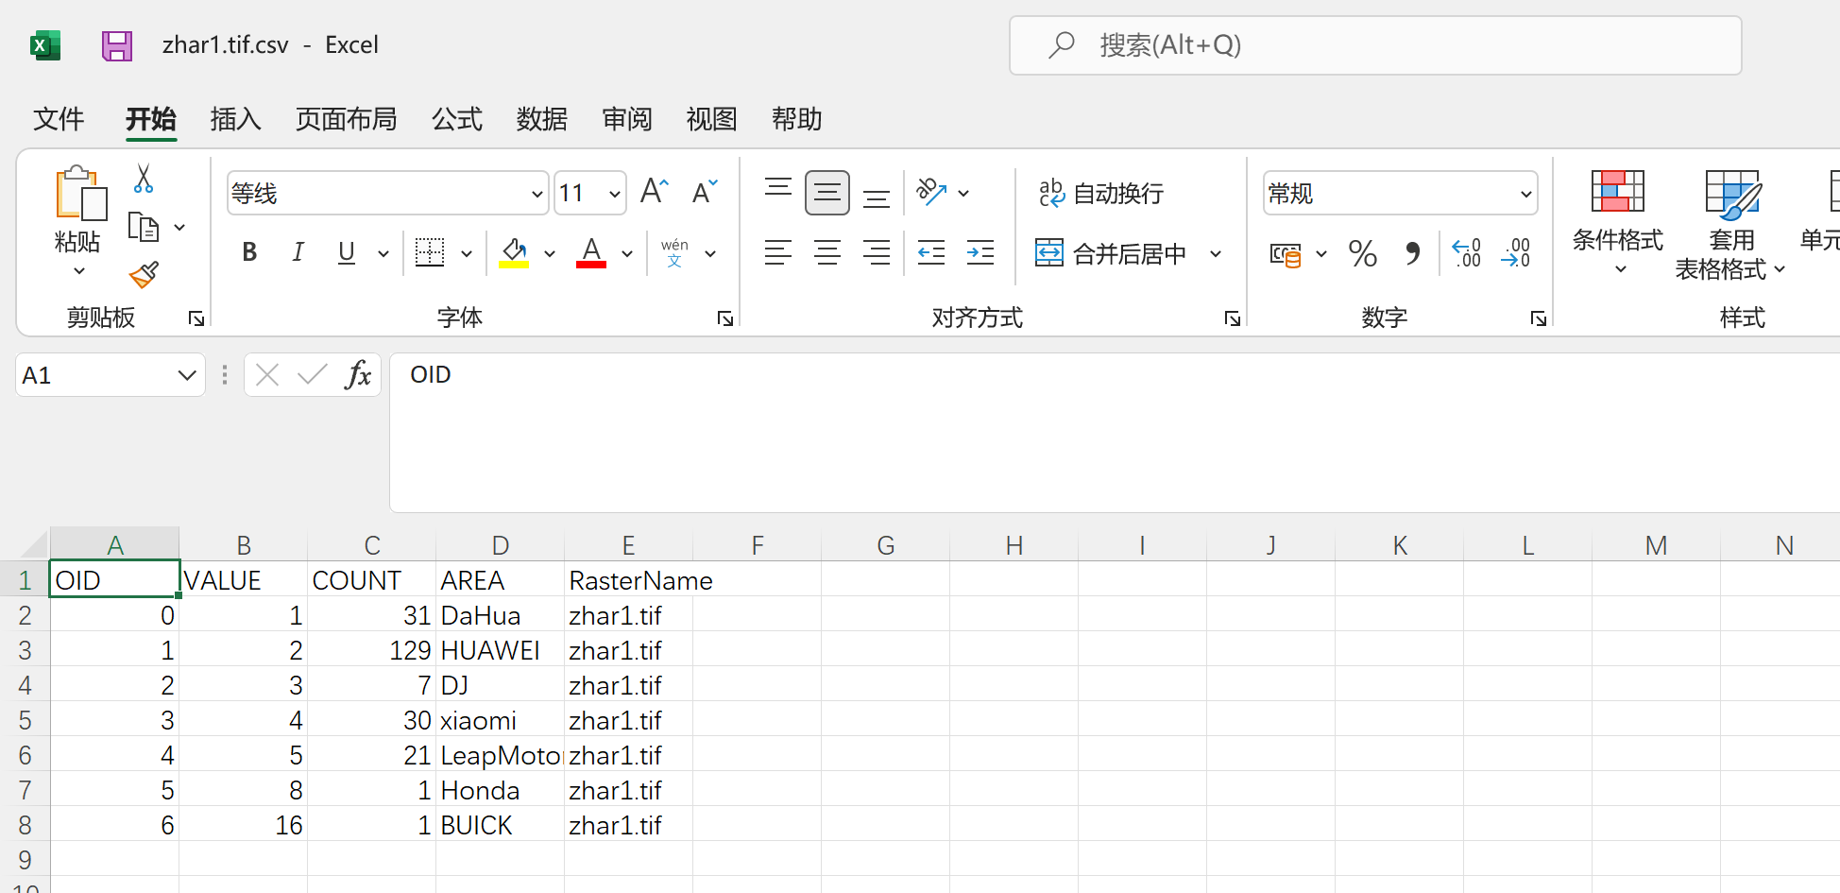
Task: Toggle Italic formatting
Action: (298, 252)
